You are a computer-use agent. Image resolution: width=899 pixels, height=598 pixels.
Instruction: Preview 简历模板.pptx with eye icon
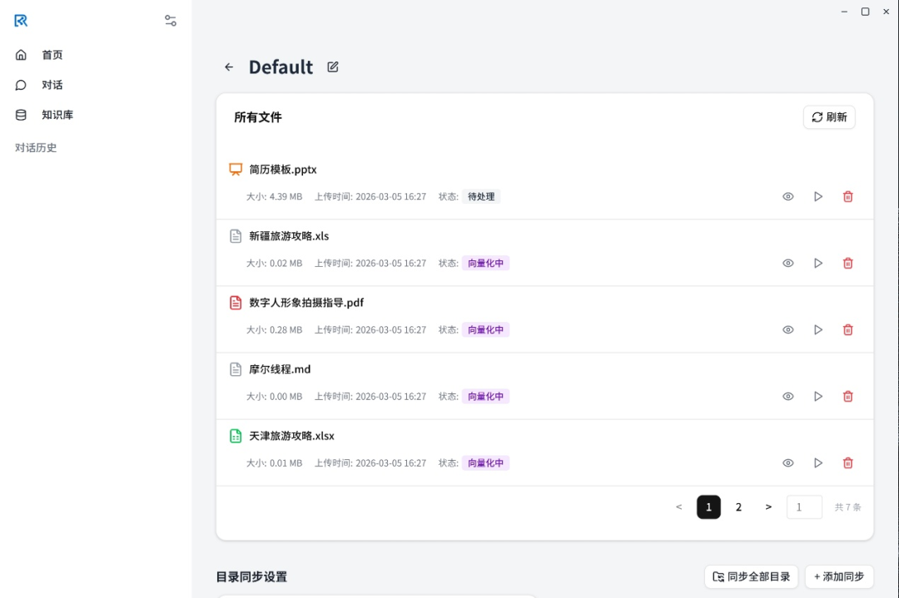point(788,196)
